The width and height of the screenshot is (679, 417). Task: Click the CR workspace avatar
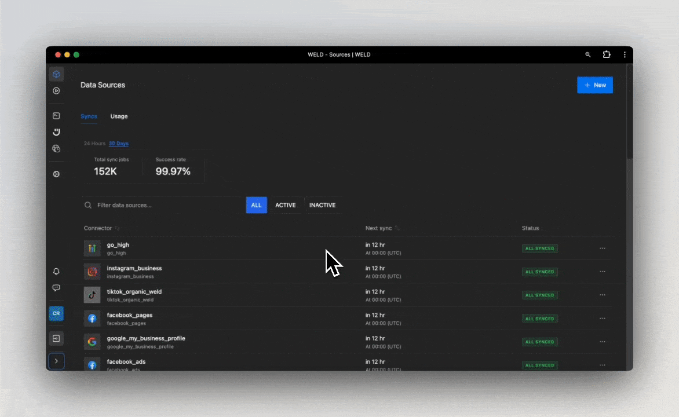pyautogui.click(x=56, y=313)
